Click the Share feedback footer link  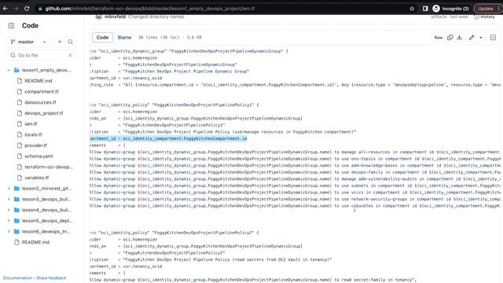click(51, 277)
